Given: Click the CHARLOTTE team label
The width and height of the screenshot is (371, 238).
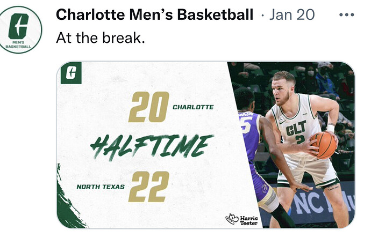Looking at the screenshot, I should click(193, 107).
